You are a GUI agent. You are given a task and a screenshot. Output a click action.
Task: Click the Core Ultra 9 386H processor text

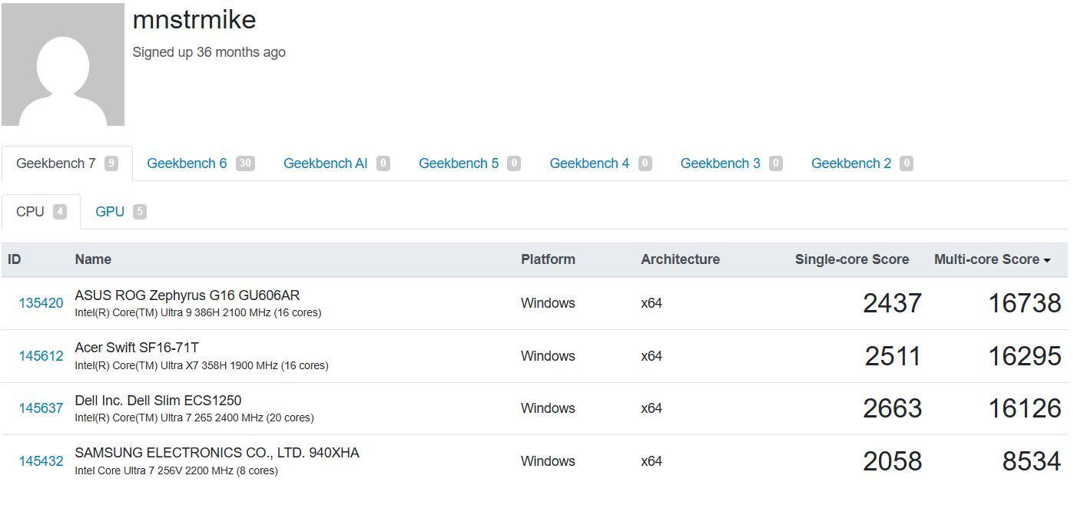click(197, 313)
